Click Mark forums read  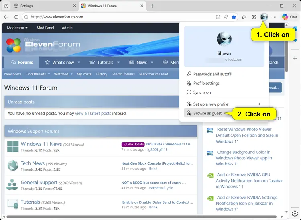click(154, 74)
